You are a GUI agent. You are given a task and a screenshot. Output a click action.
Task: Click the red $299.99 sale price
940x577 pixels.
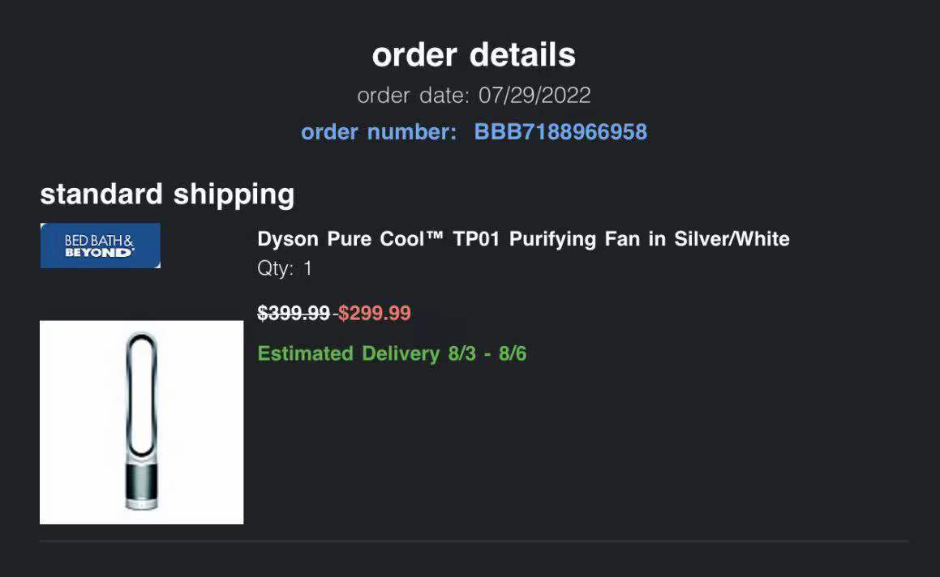click(x=375, y=313)
